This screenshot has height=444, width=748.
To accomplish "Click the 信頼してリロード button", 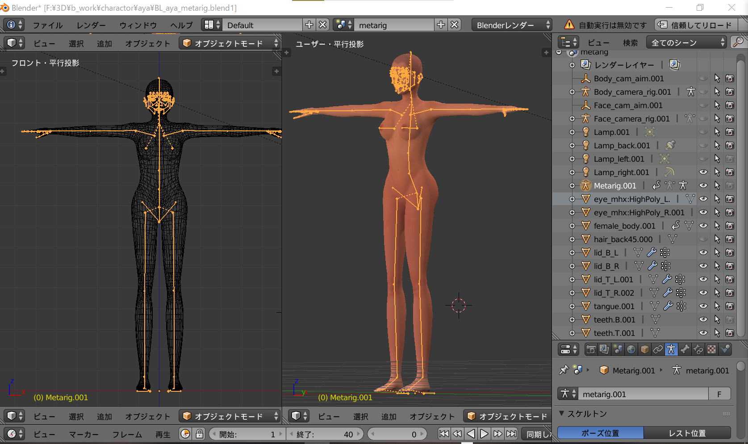I will click(x=696, y=25).
